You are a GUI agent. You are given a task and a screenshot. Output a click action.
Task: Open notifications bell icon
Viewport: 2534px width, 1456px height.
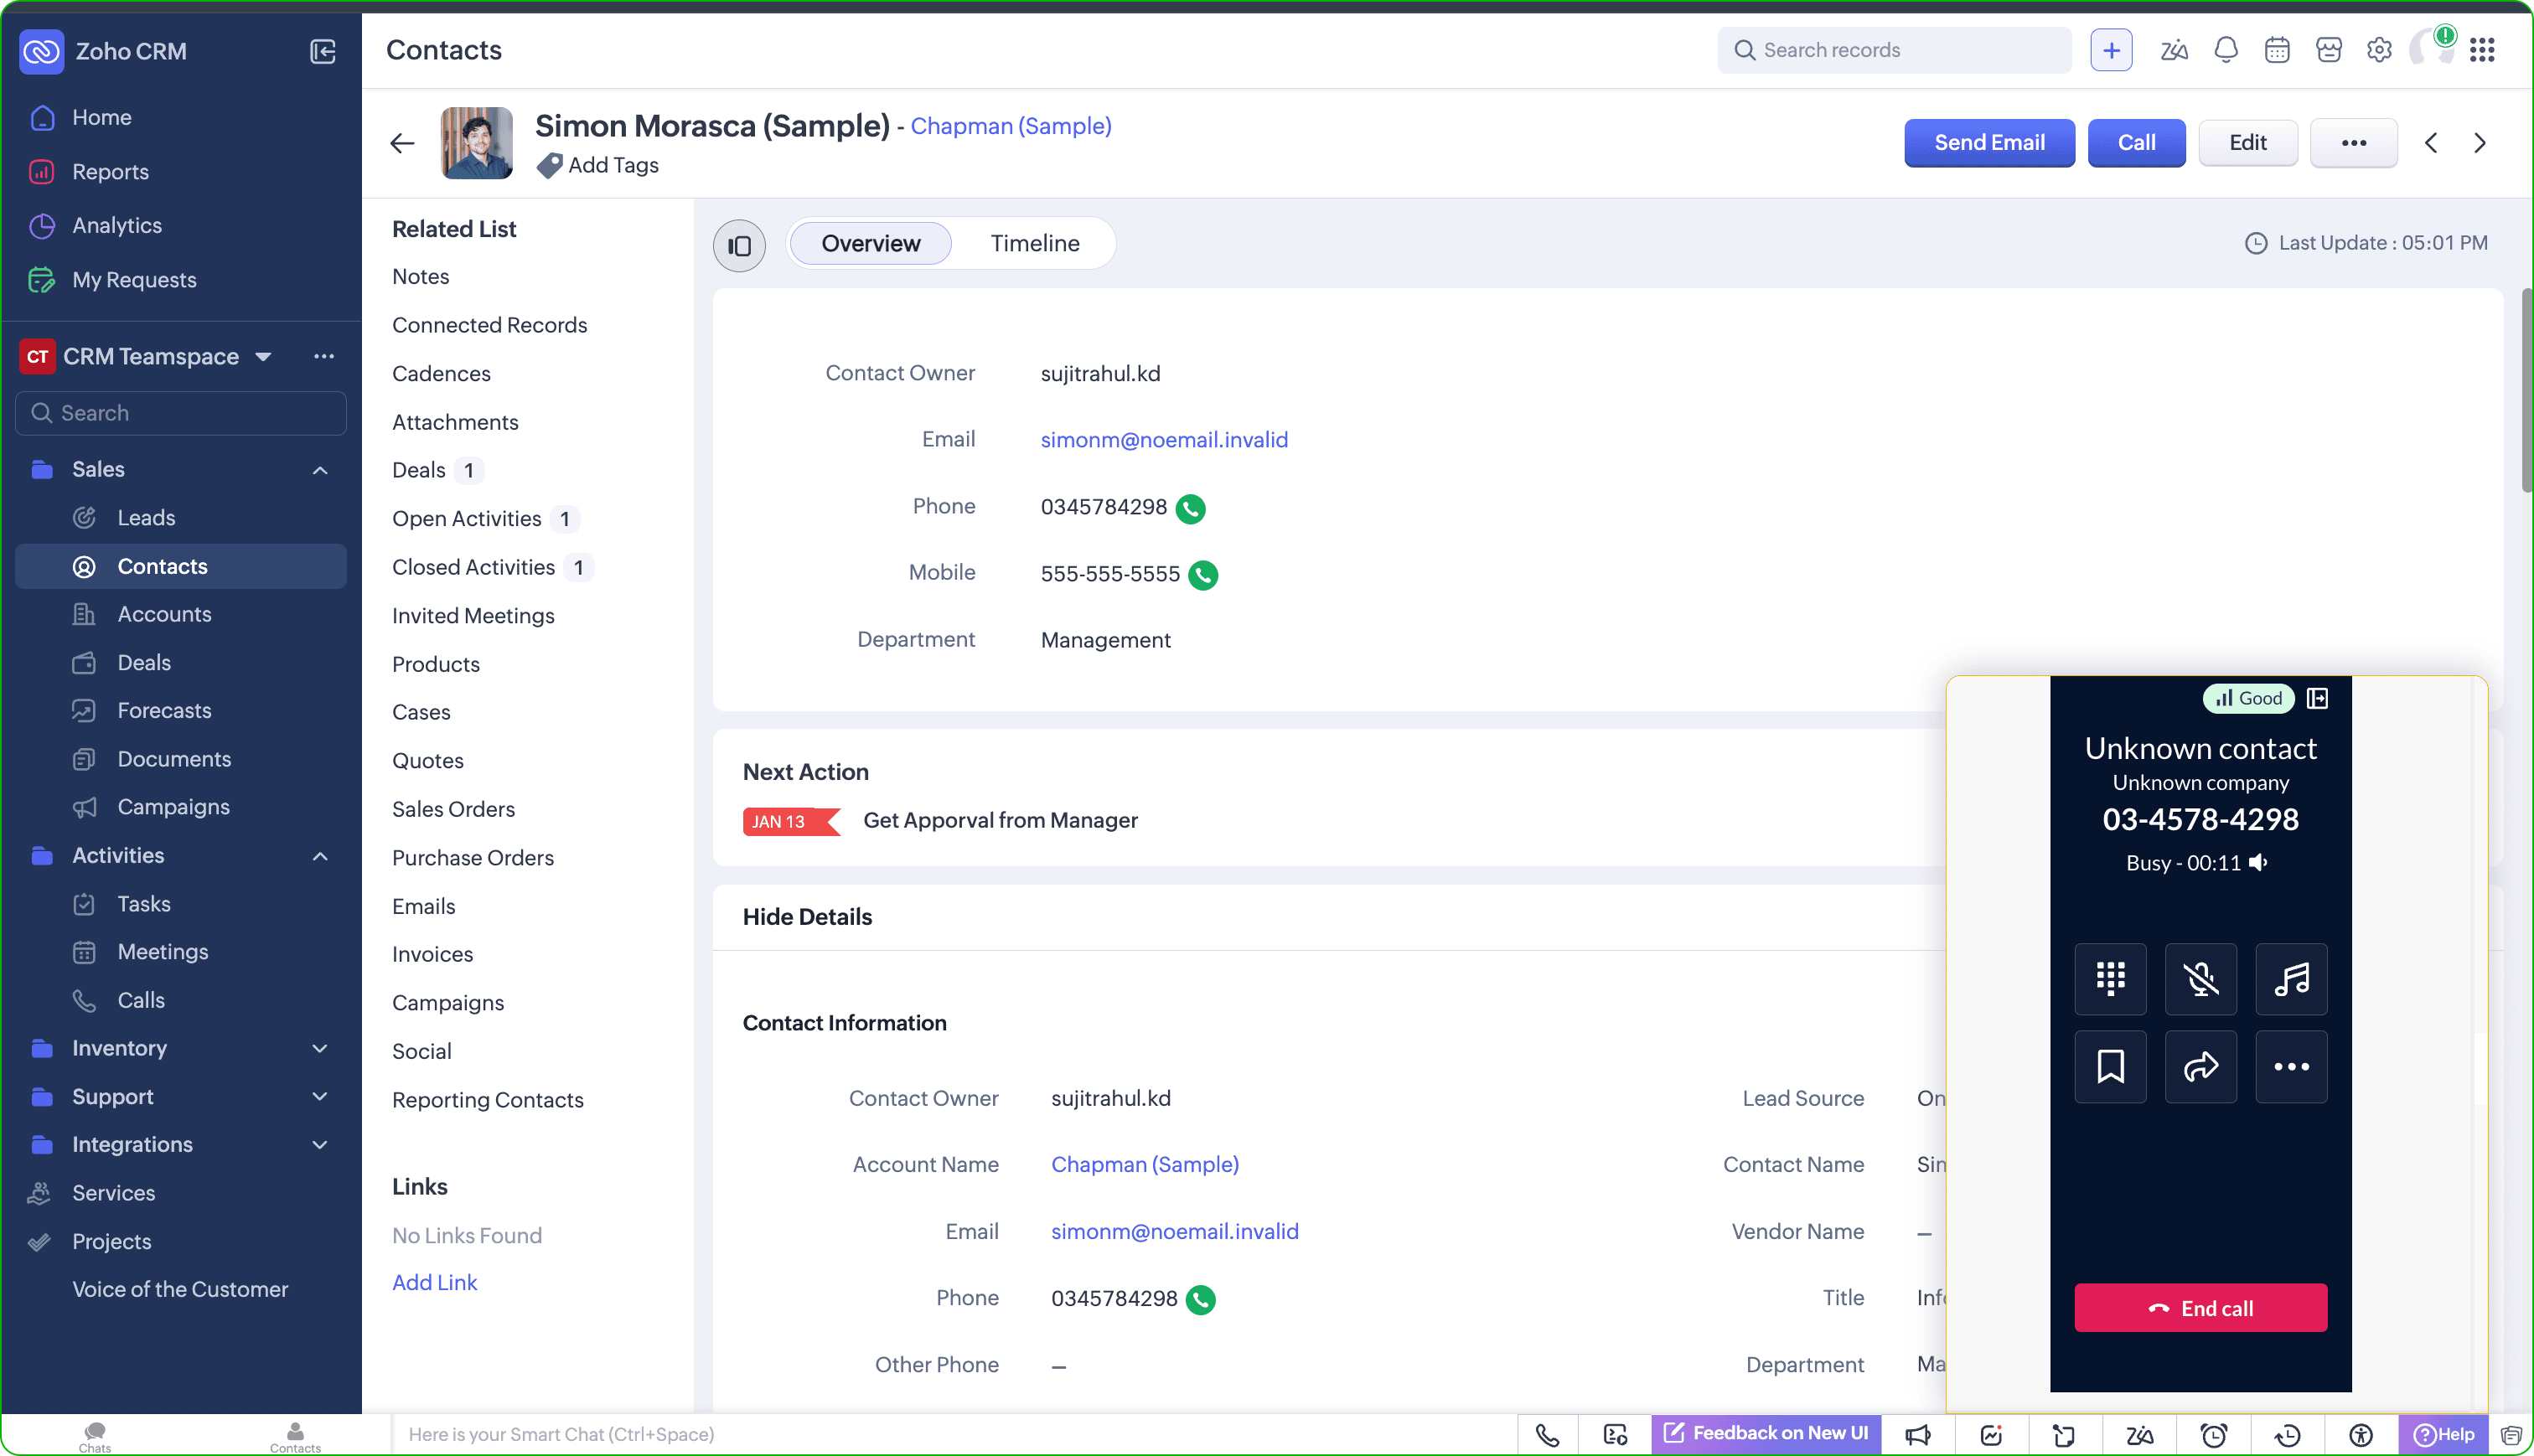tap(2225, 50)
